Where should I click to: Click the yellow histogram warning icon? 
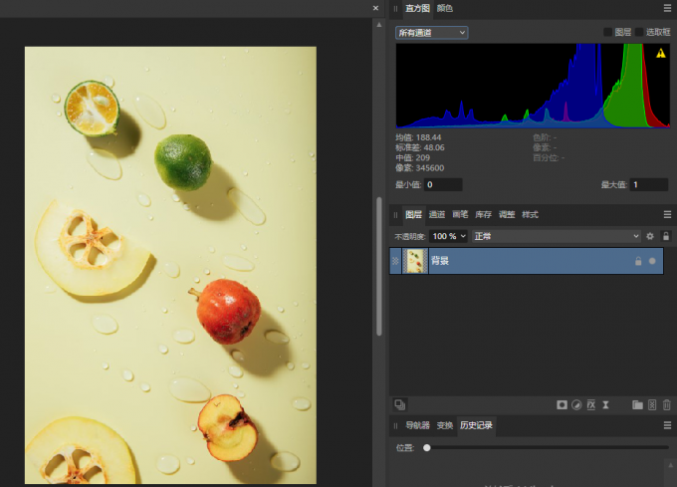click(661, 53)
